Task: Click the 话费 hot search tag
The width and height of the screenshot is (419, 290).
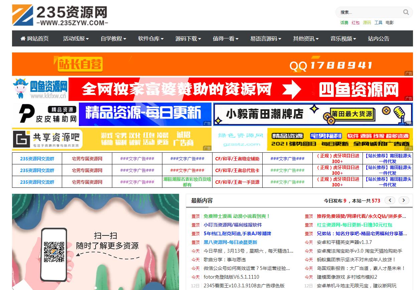Action: point(344,23)
